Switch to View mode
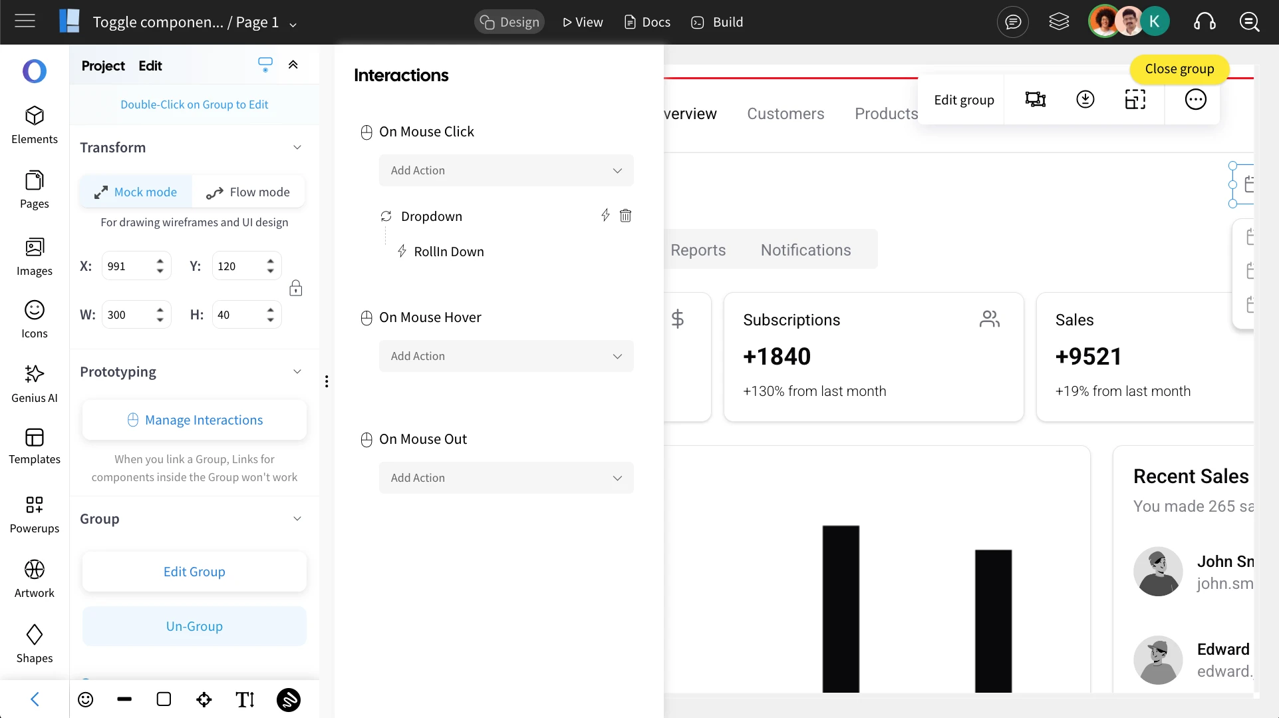1279x718 pixels. pos(583,22)
